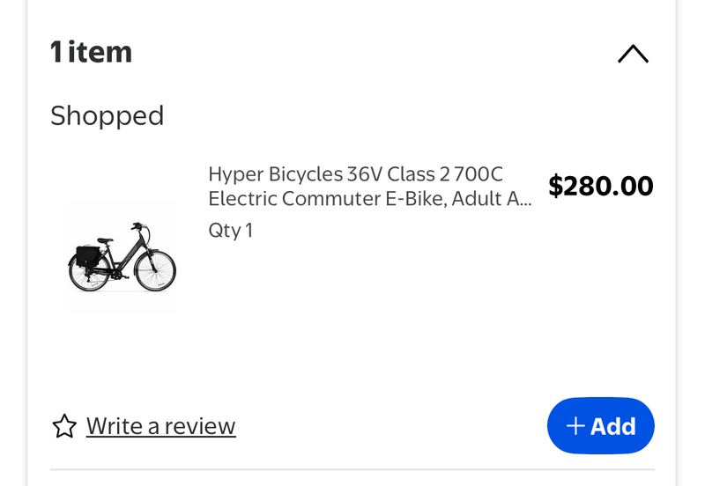Select the $280.00 price text
Screen dimensions: 705x486
[601, 186]
